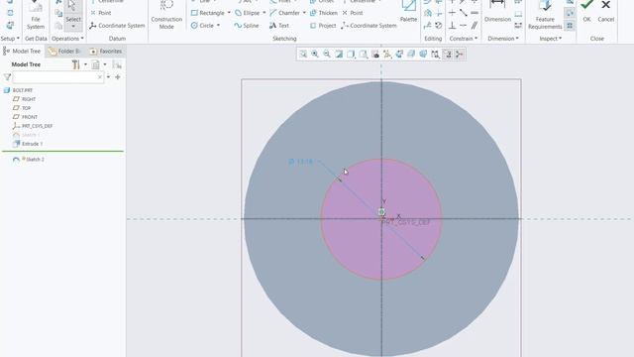
Task: Open the Operations group menu
Action: pos(67,39)
